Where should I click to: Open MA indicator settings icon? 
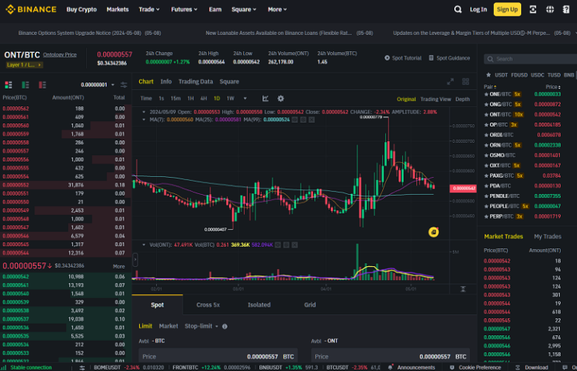pyautogui.click(x=303, y=120)
